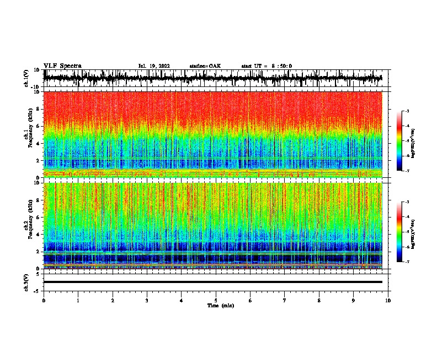Click the "-7" label on ch.2 colorbar
The width and height of the screenshot is (437, 337).
(407, 262)
